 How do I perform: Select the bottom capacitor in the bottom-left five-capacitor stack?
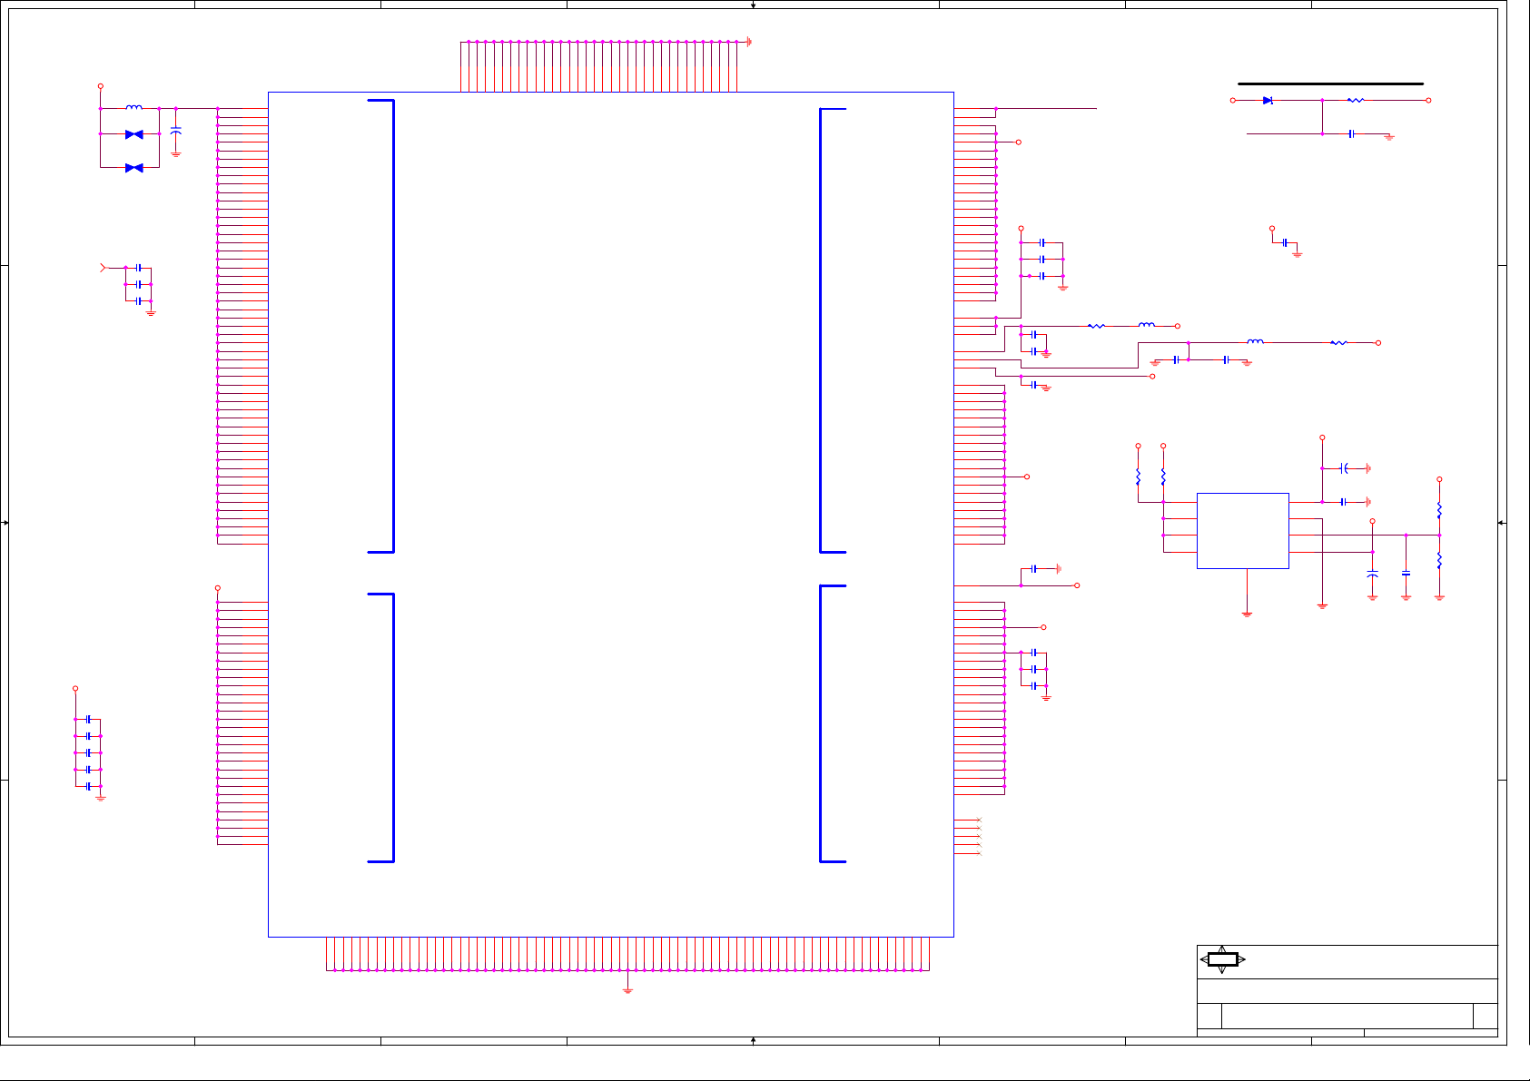88,787
